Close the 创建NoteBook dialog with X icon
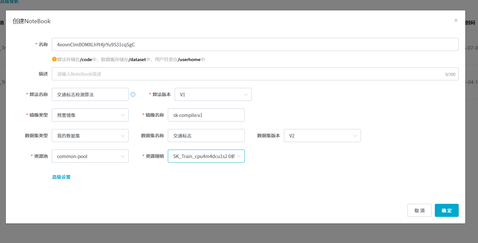478x243 pixels. tap(456, 20)
